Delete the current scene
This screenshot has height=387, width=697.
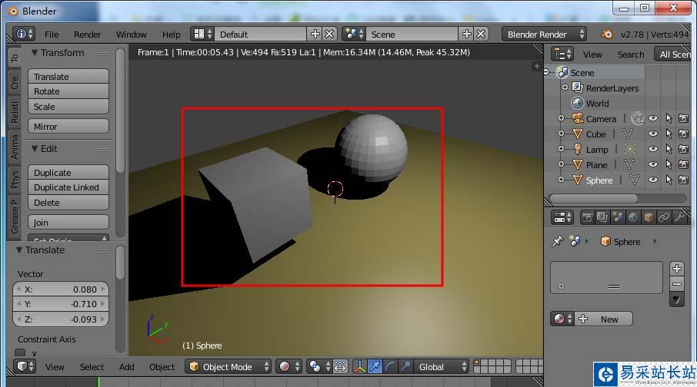tap(481, 35)
